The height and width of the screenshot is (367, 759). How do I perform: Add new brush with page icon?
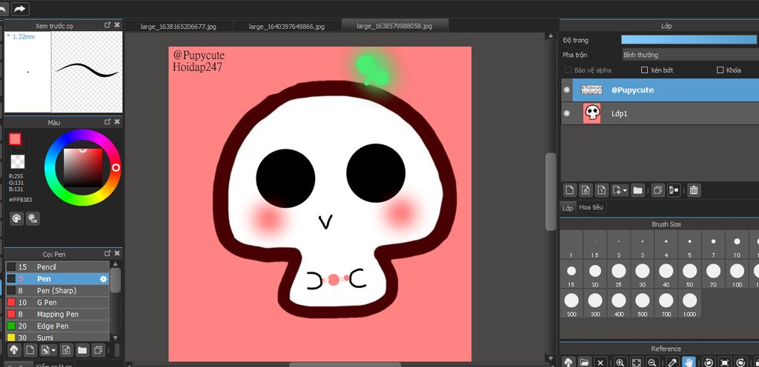(30, 350)
